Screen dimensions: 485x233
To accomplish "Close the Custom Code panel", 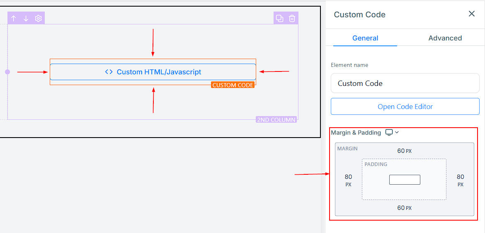I will tap(471, 14).
